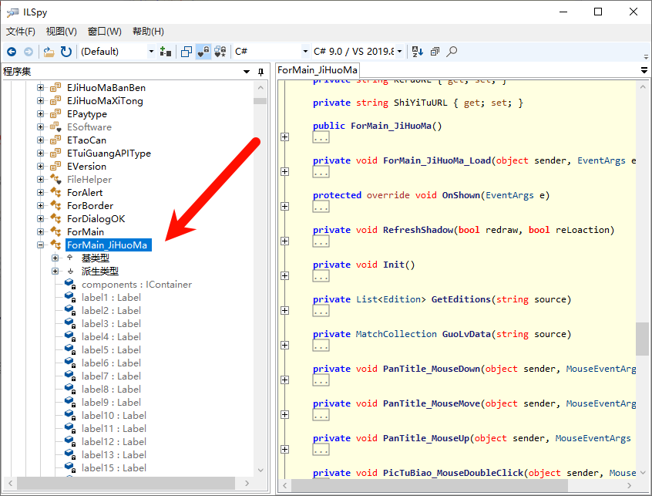The image size is (652, 496).
Task: Unfold the Init() method body
Action: (x=285, y=275)
